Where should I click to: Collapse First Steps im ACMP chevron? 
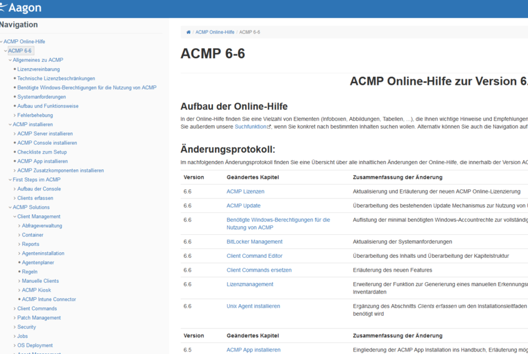[10, 180]
